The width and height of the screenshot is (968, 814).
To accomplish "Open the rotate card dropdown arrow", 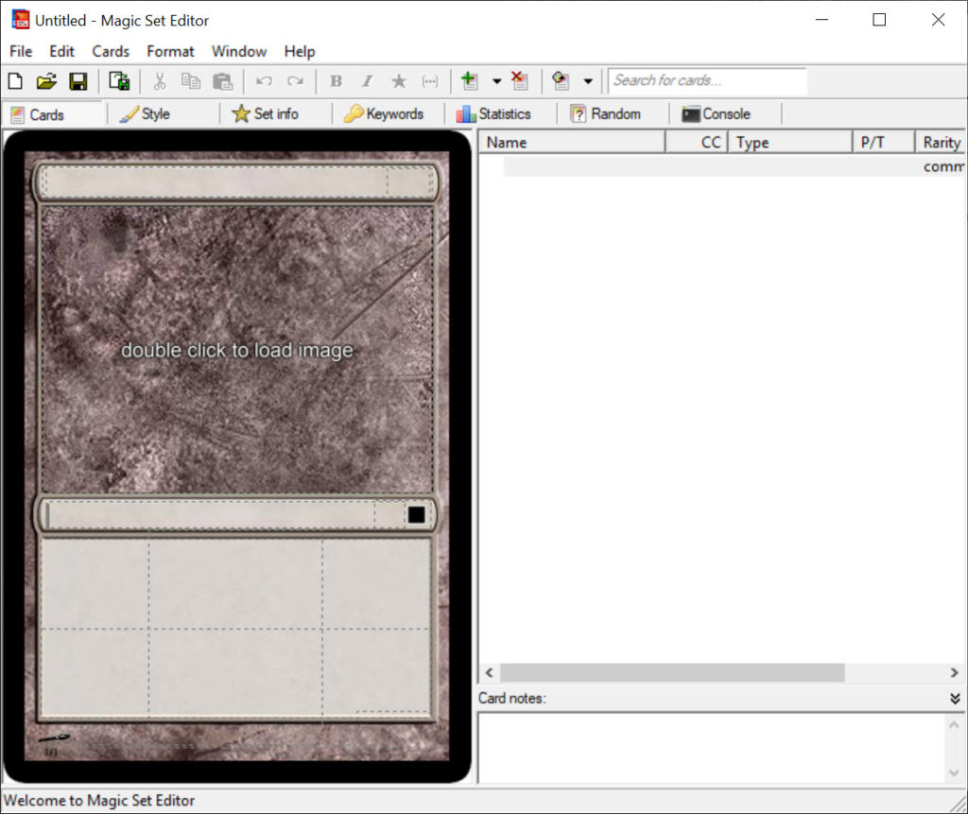I will [588, 81].
